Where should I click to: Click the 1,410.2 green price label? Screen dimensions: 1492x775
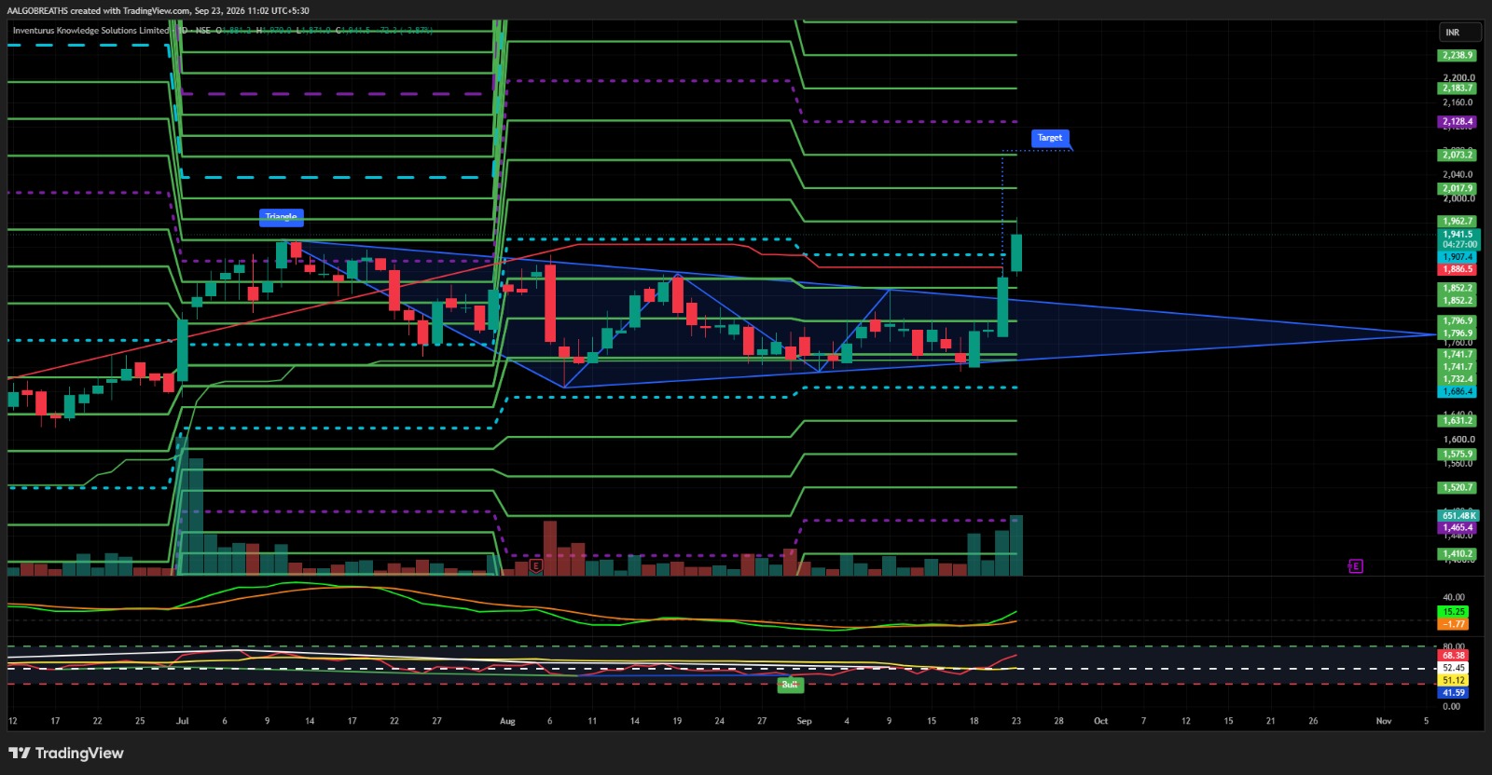pos(1458,554)
